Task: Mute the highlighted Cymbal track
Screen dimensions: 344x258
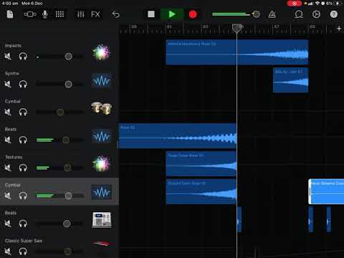Action: (x=8, y=196)
